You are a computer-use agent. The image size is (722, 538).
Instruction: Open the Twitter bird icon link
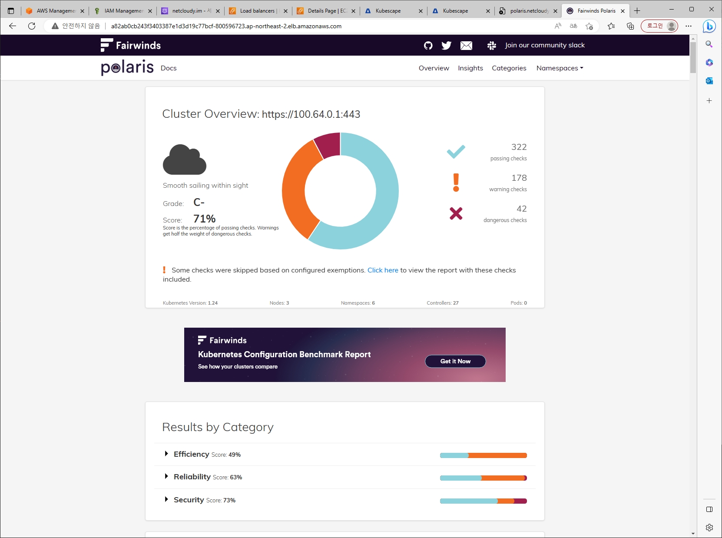click(x=446, y=45)
